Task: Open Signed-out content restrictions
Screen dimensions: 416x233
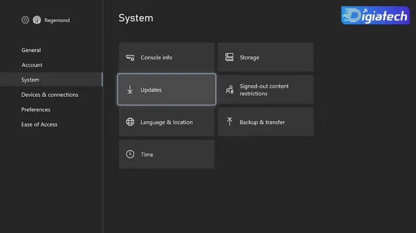Action: pos(266,90)
